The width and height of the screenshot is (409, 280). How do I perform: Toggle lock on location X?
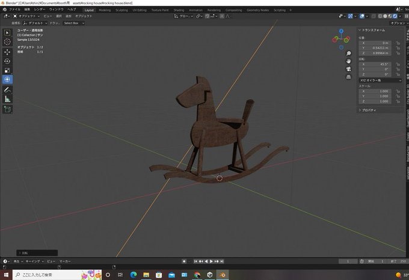398,43
